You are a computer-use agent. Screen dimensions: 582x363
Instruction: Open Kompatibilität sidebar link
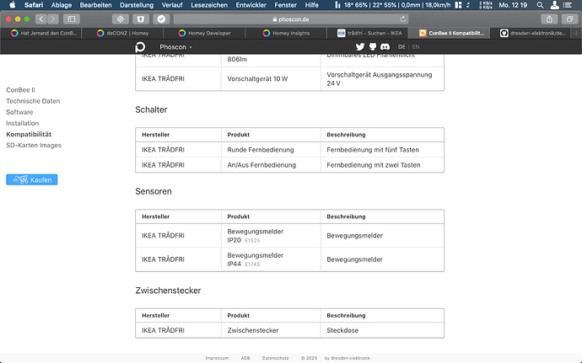29,134
